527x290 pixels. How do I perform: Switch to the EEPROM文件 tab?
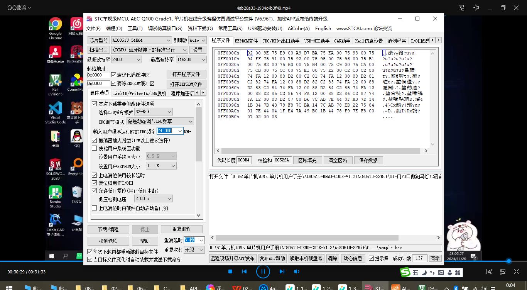247,40
